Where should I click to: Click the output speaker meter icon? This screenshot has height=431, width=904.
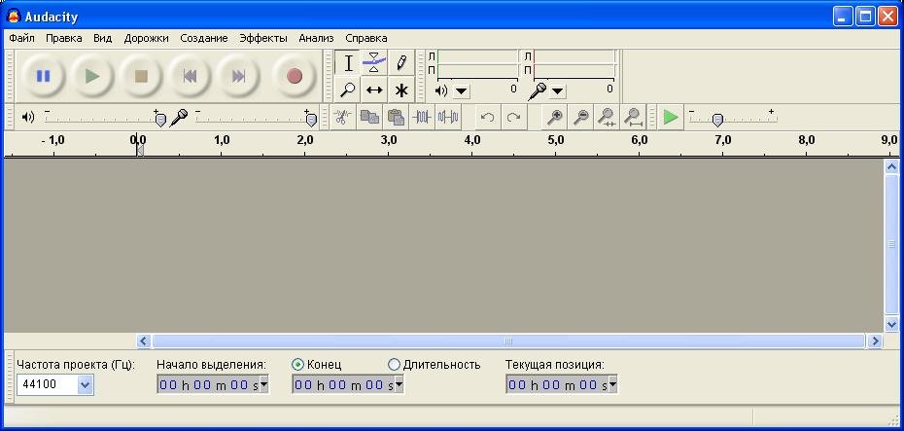tap(441, 90)
